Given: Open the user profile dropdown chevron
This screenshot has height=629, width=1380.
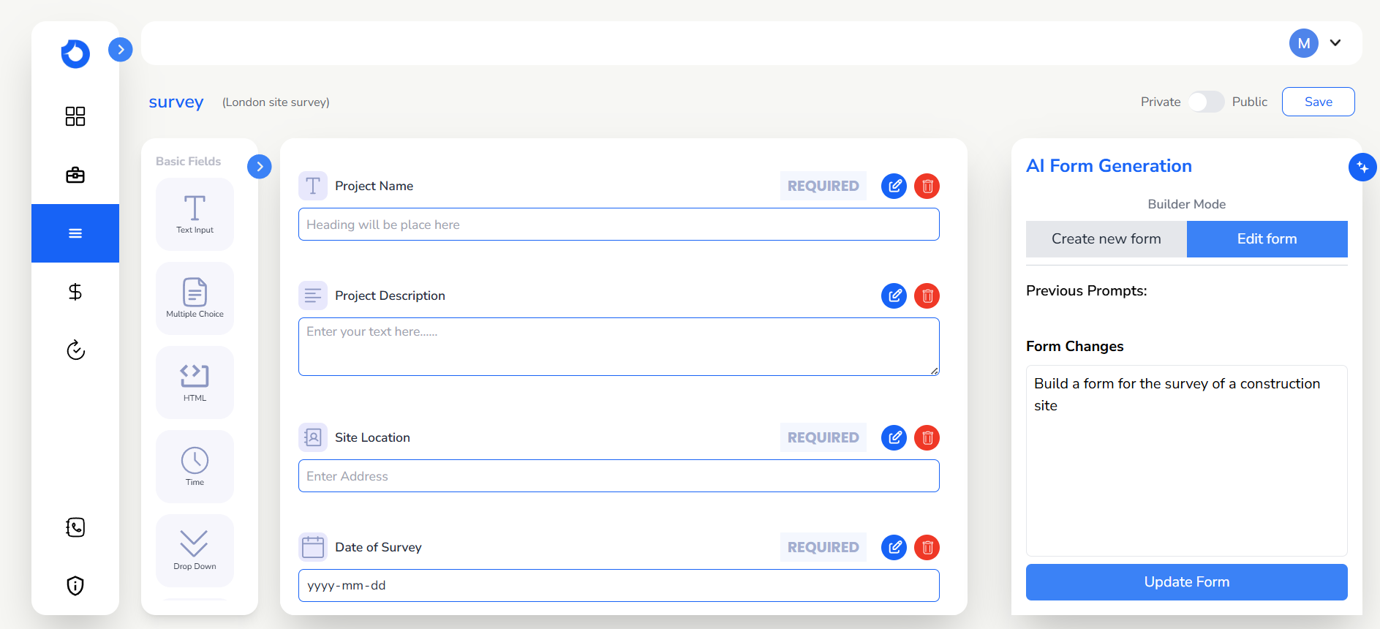Looking at the screenshot, I should [x=1335, y=43].
